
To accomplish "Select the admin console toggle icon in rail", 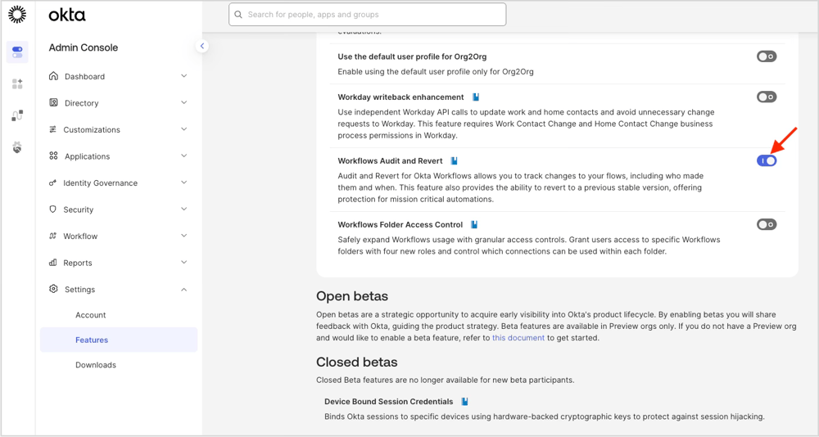I will [x=17, y=52].
